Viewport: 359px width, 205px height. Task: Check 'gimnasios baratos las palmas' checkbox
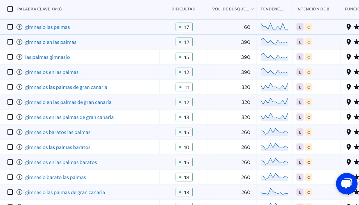pos(10,132)
